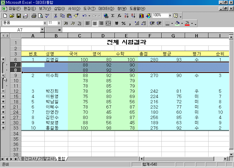Apply percent style icon

click(123, 23)
